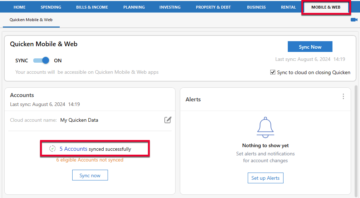360x198 pixels.
Task: Switch to the BUSINESS tab
Action: click(x=256, y=7)
